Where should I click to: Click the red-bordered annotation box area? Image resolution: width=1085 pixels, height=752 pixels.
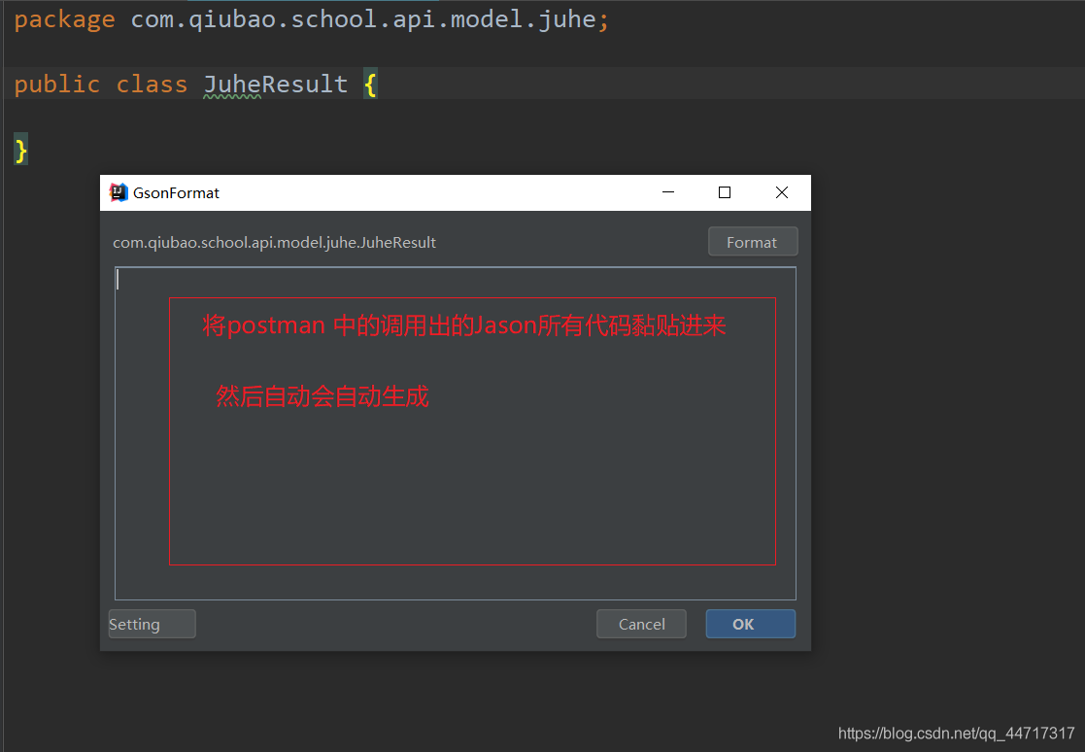click(473, 430)
